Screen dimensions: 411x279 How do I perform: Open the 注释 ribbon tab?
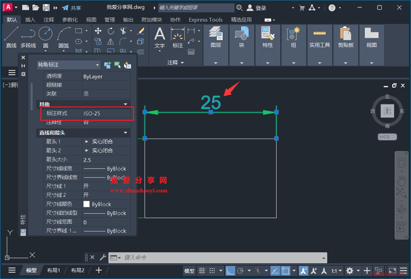[x=49, y=20]
